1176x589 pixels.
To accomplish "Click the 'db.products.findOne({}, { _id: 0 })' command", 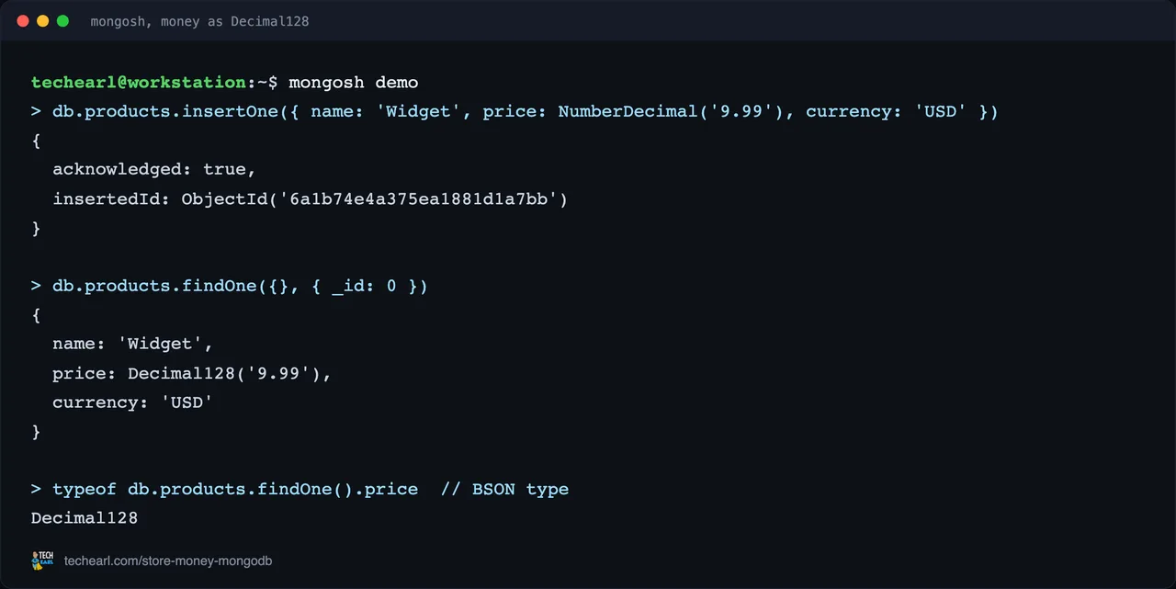I will click(240, 286).
